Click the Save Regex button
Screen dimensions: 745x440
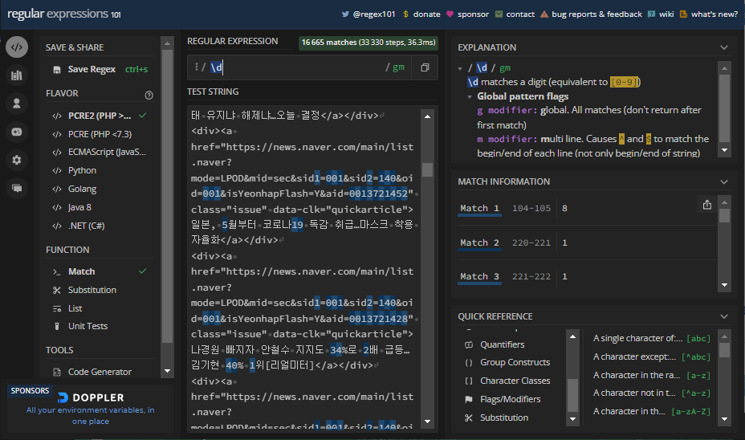(100, 70)
